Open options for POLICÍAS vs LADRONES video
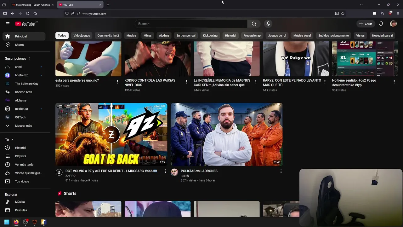This screenshot has width=403, height=227. point(281,171)
